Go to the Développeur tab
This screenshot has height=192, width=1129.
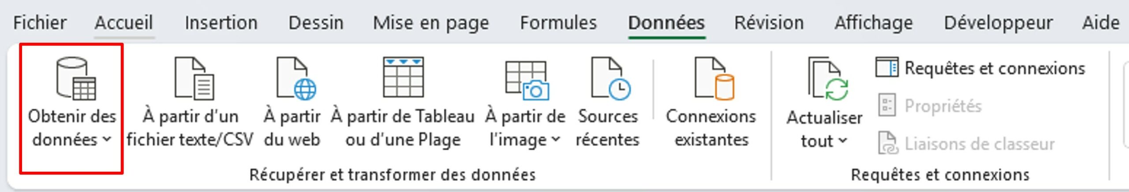pyautogui.click(x=998, y=23)
